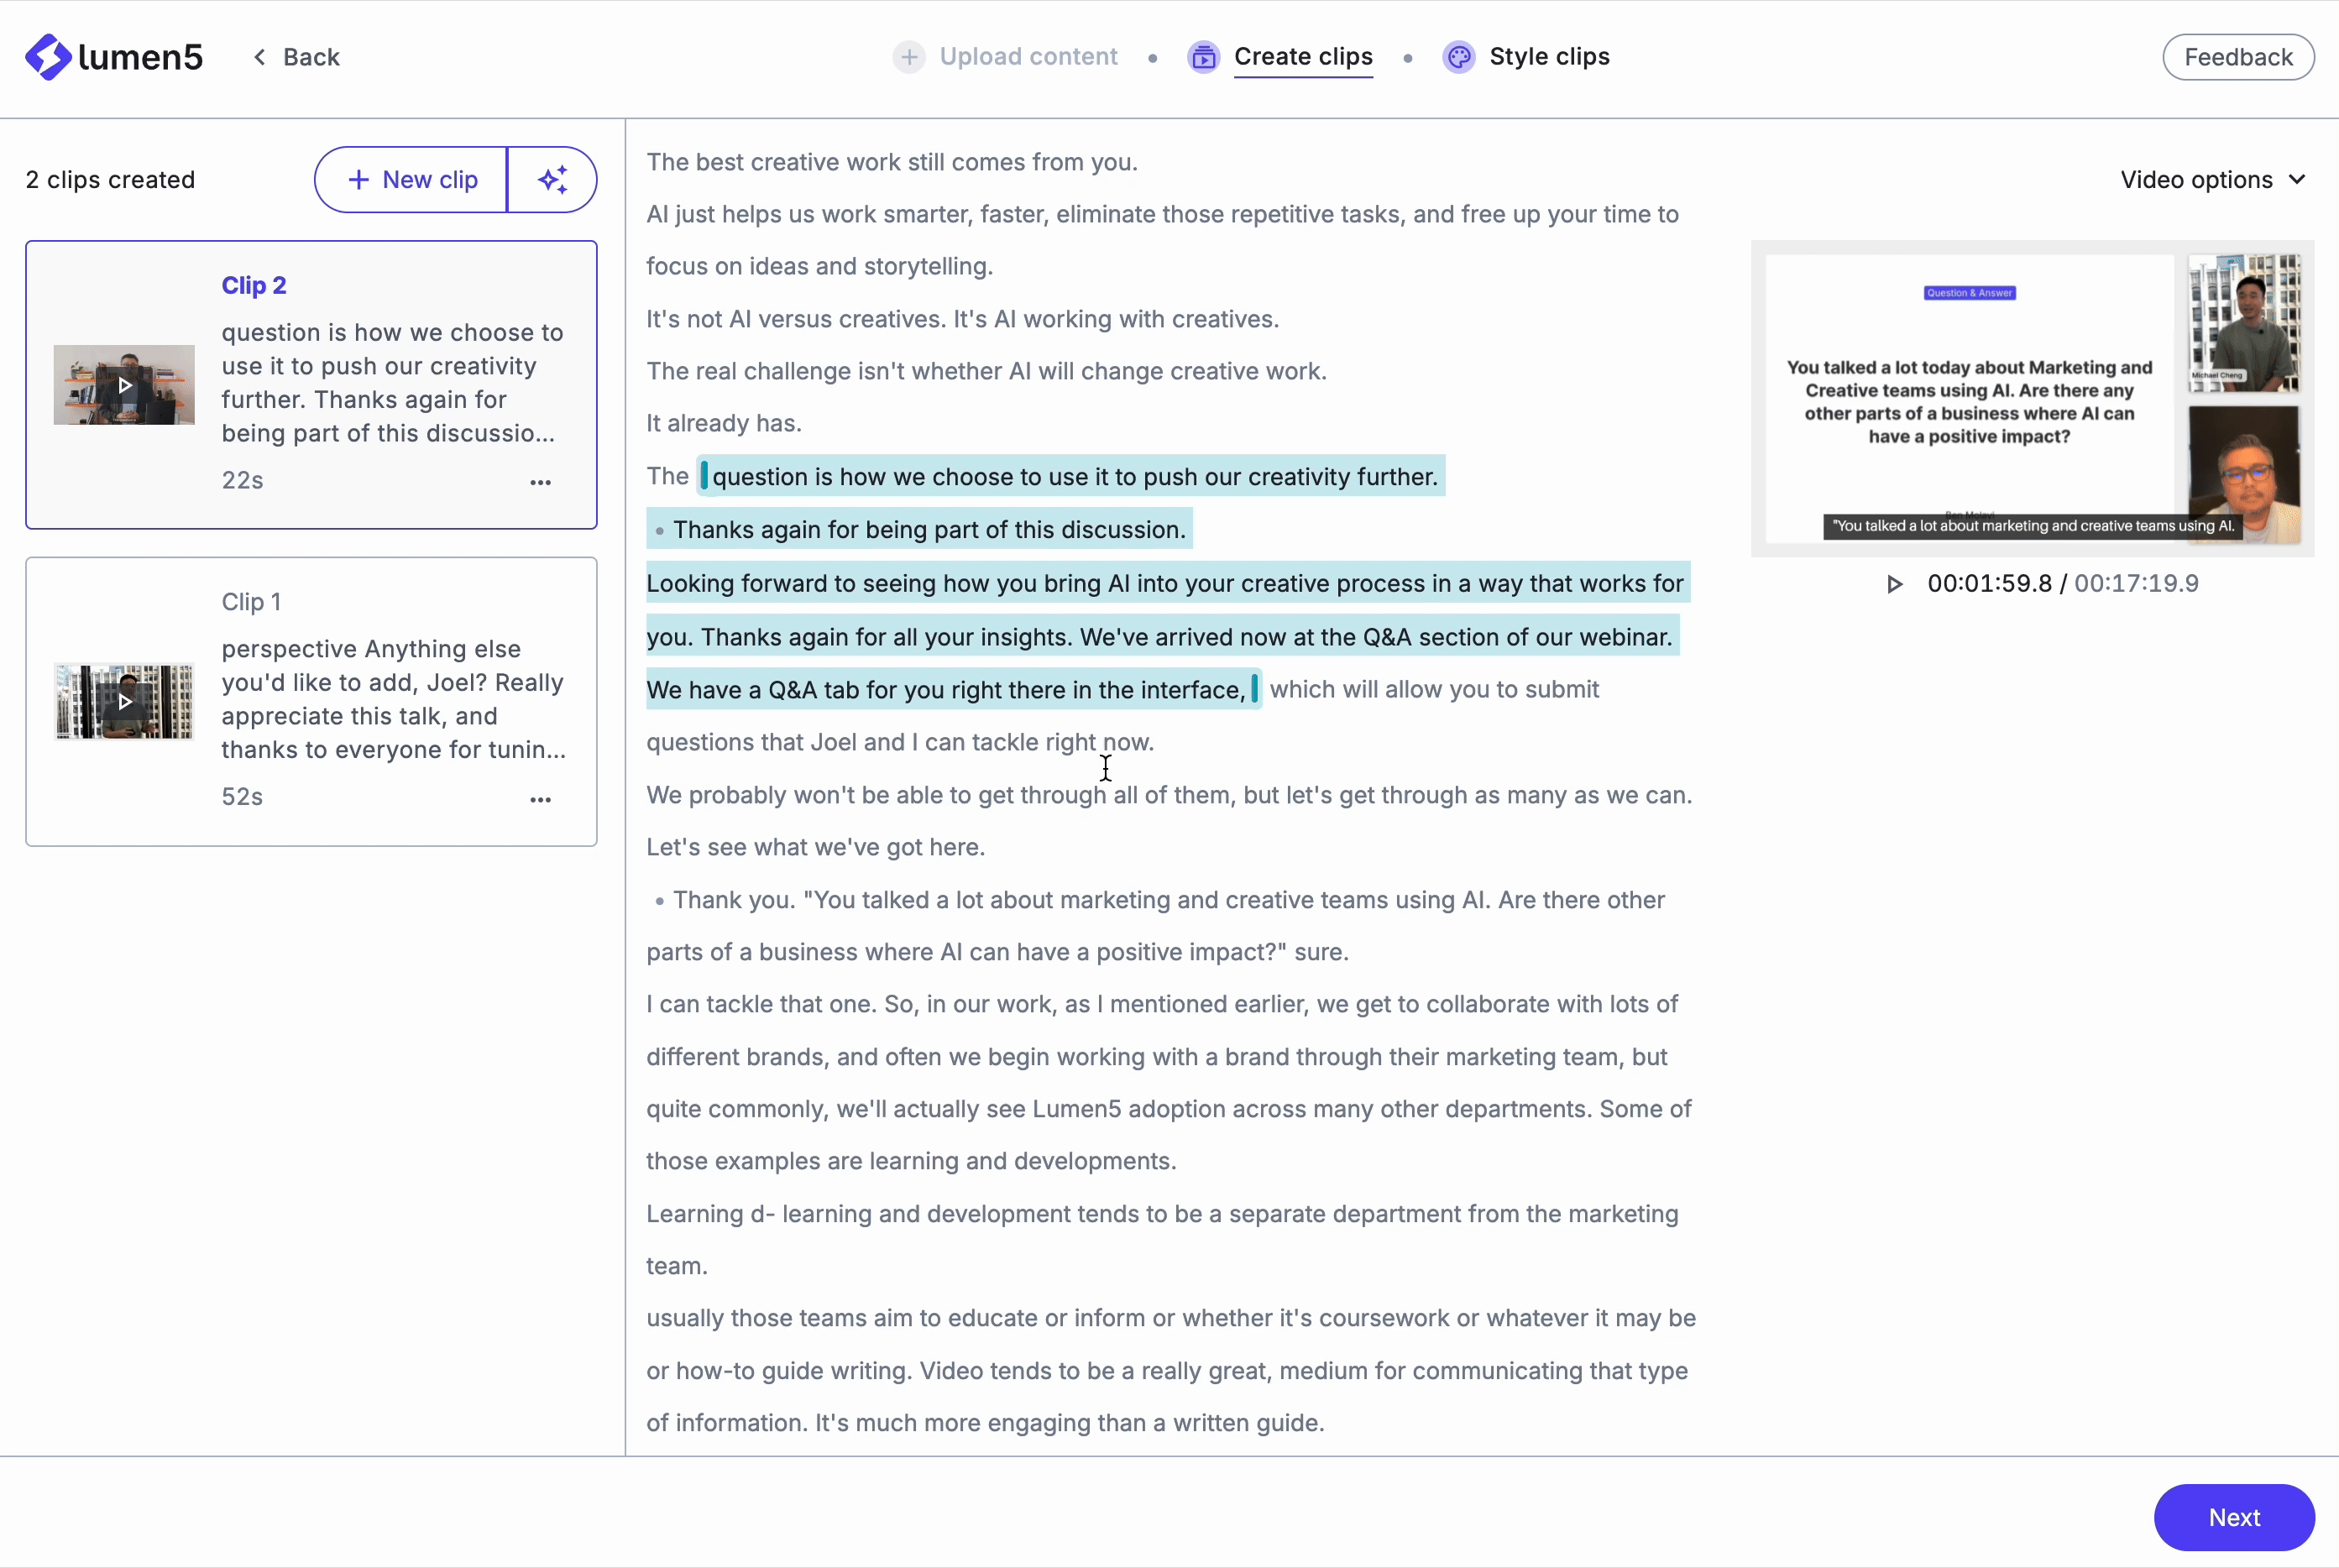This screenshot has width=2339, height=1568.
Task: Click the total duration 00:17:19.9
Action: tap(2136, 584)
